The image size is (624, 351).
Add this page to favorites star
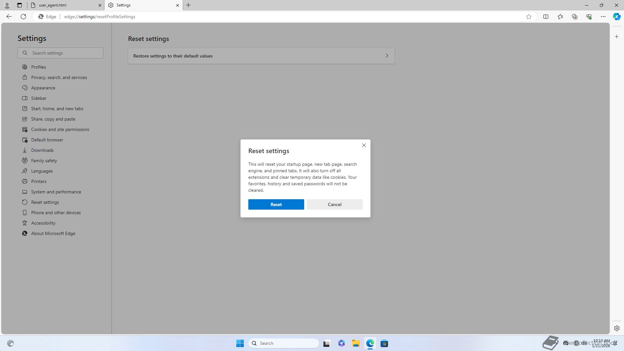[529, 17]
